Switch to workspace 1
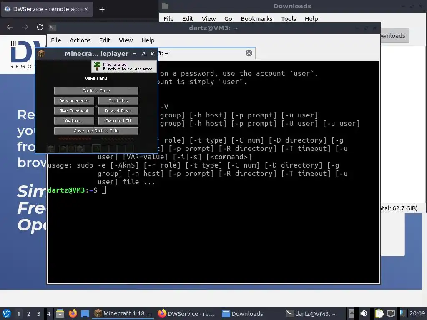Image resolution: width=427 pixels, height=320 pixels. click(18, 314)
